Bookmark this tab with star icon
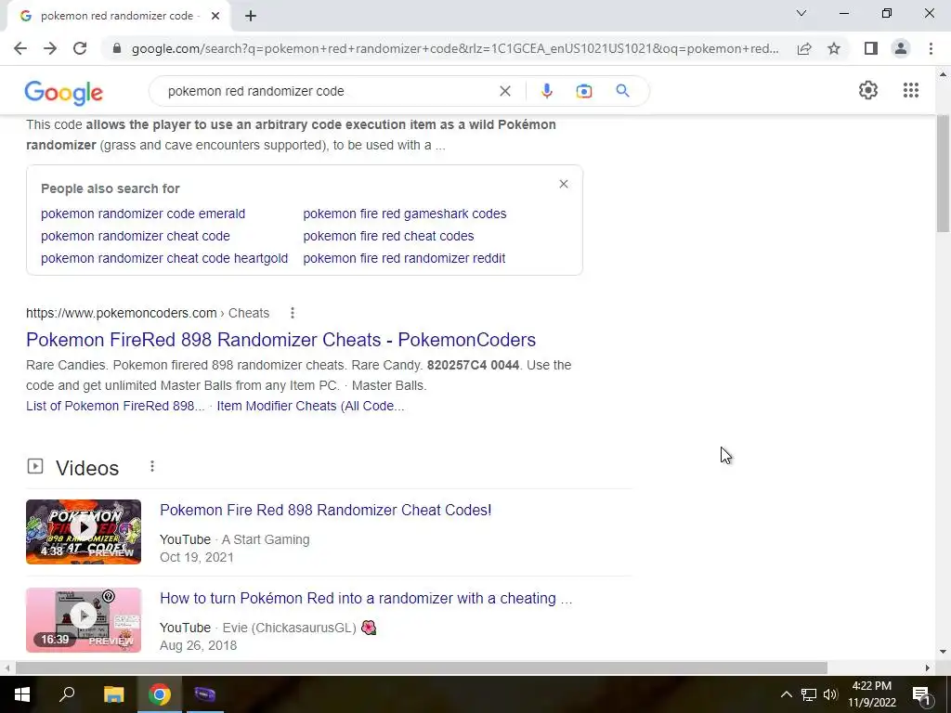951x713 pixels. click(x=834, y=48)
